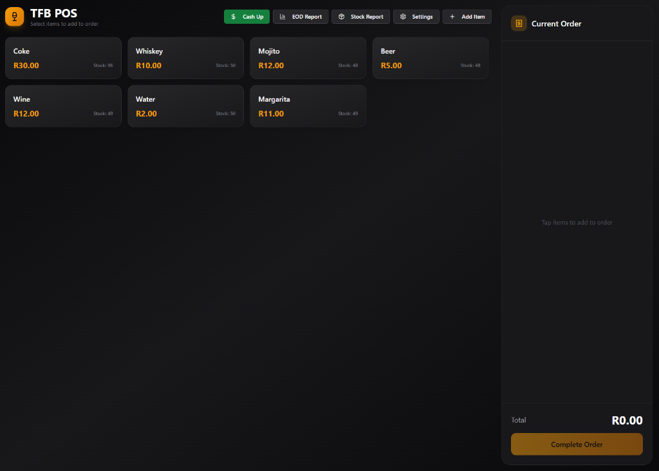The image size is (659, 471).
Task: Click the Beer price R5.00
Action: point(391,66)
